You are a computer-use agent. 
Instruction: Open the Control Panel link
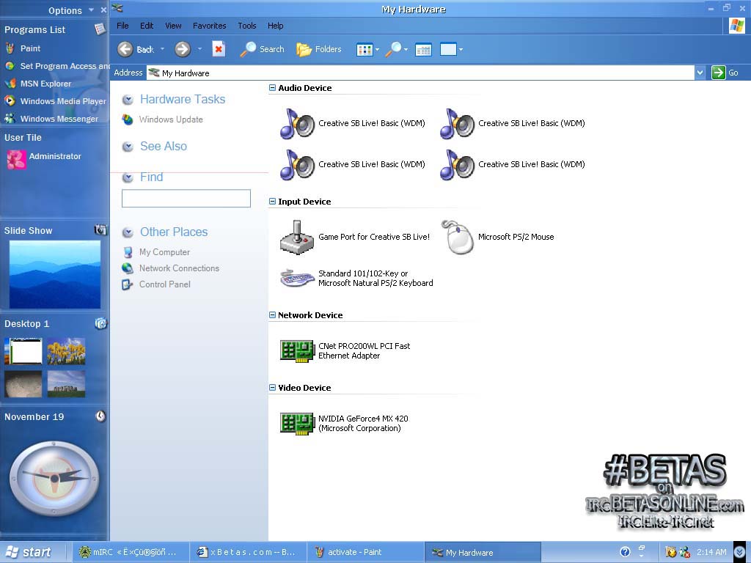tap(165, 284)
